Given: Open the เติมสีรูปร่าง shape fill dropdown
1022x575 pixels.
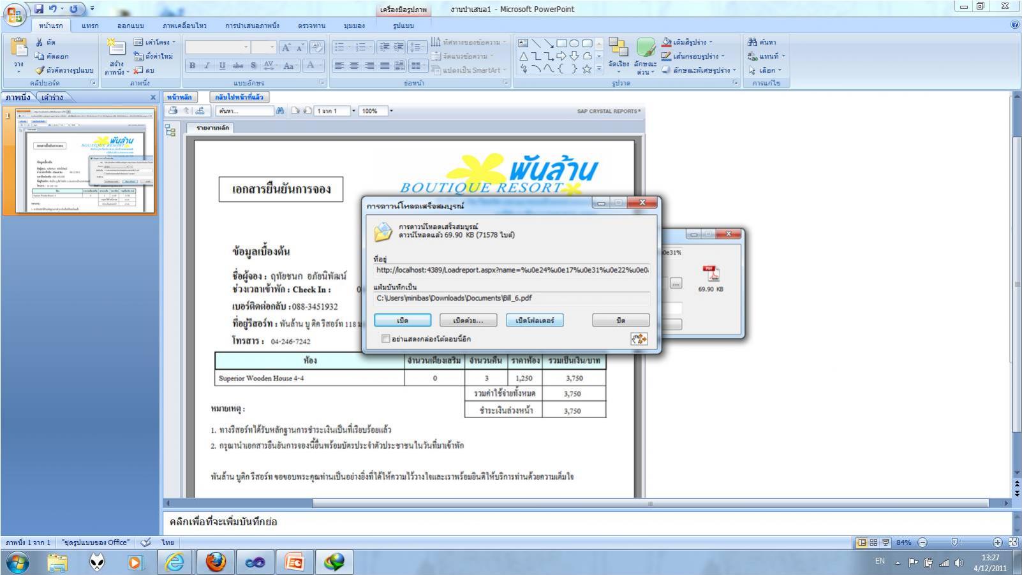Looking at the screenshot, I should pos(687,42).
